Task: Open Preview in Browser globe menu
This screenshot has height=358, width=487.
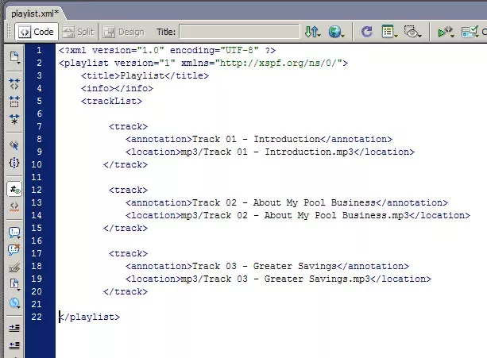Action: [x=337, y=32]
